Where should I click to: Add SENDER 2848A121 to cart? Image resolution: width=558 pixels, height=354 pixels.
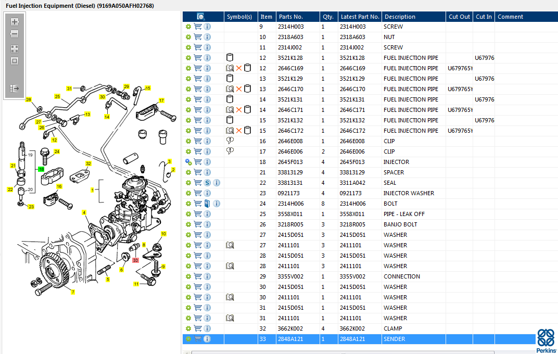coord(198,339)
